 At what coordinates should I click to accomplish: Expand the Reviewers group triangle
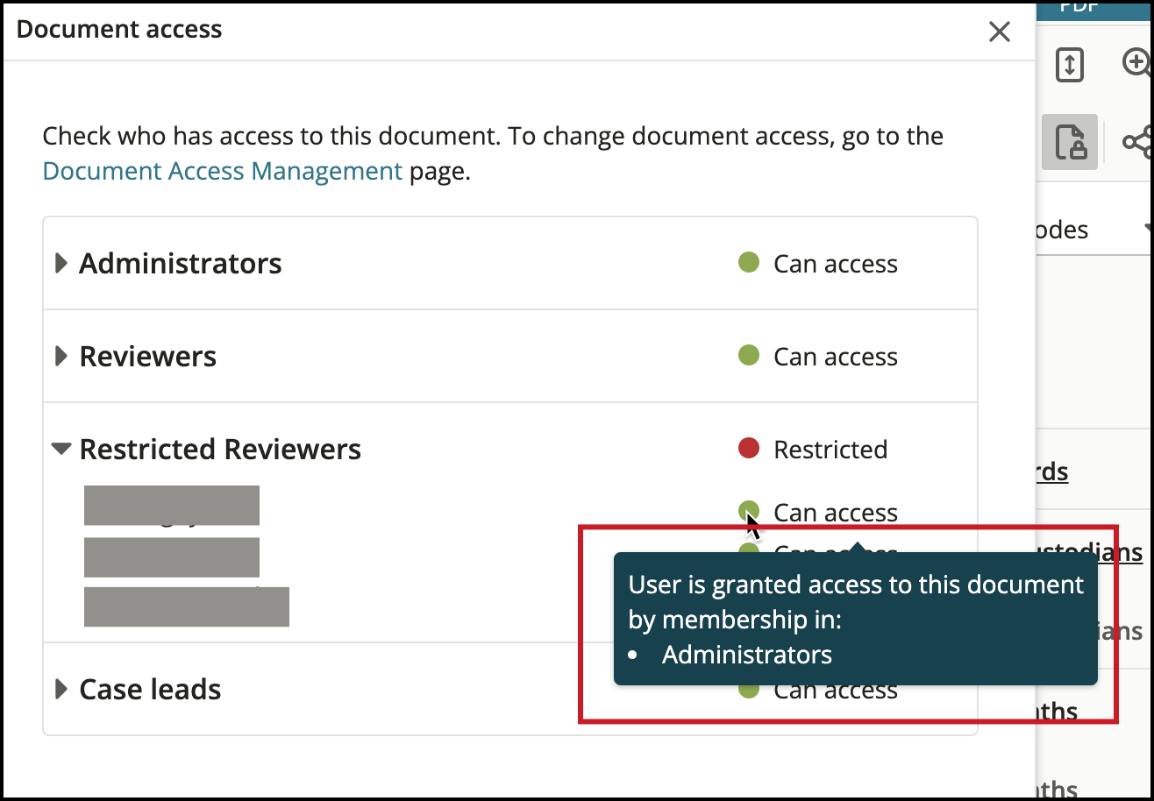61,356
